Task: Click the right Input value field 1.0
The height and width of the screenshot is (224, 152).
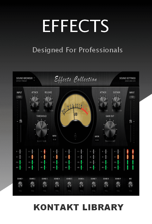Action: (132, 97)
